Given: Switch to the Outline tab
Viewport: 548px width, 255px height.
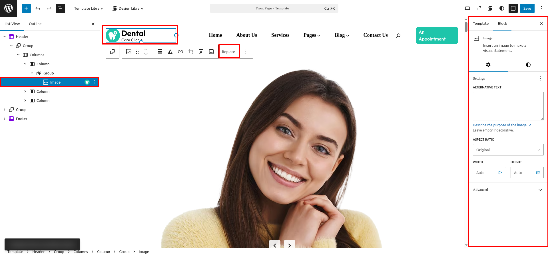Looking at the screenshot, I should point(35,24).
